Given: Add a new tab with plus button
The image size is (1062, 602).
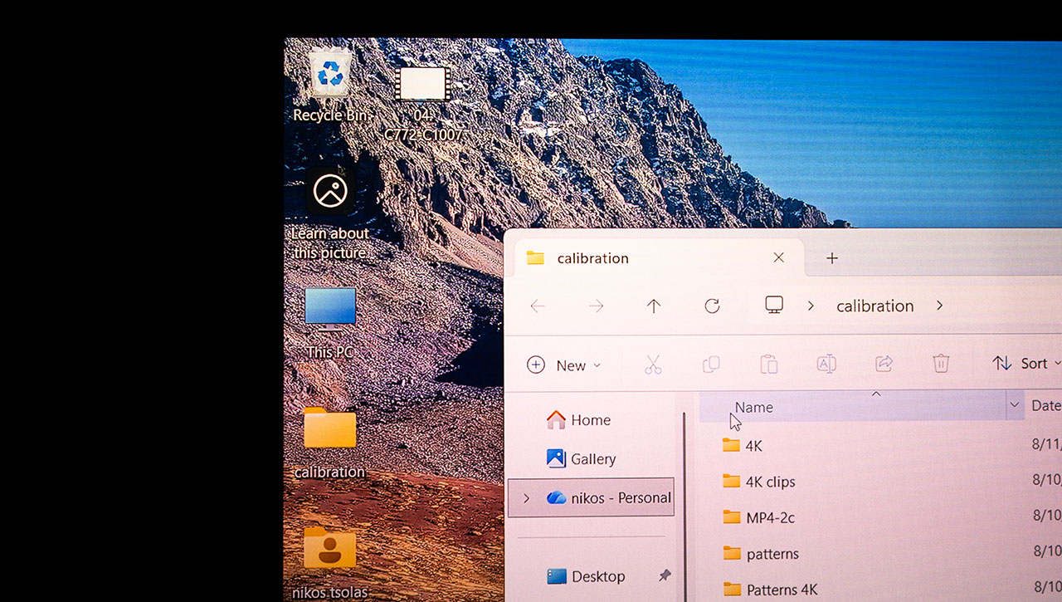Looking at the screenshot, I should [x=832, y=258].
